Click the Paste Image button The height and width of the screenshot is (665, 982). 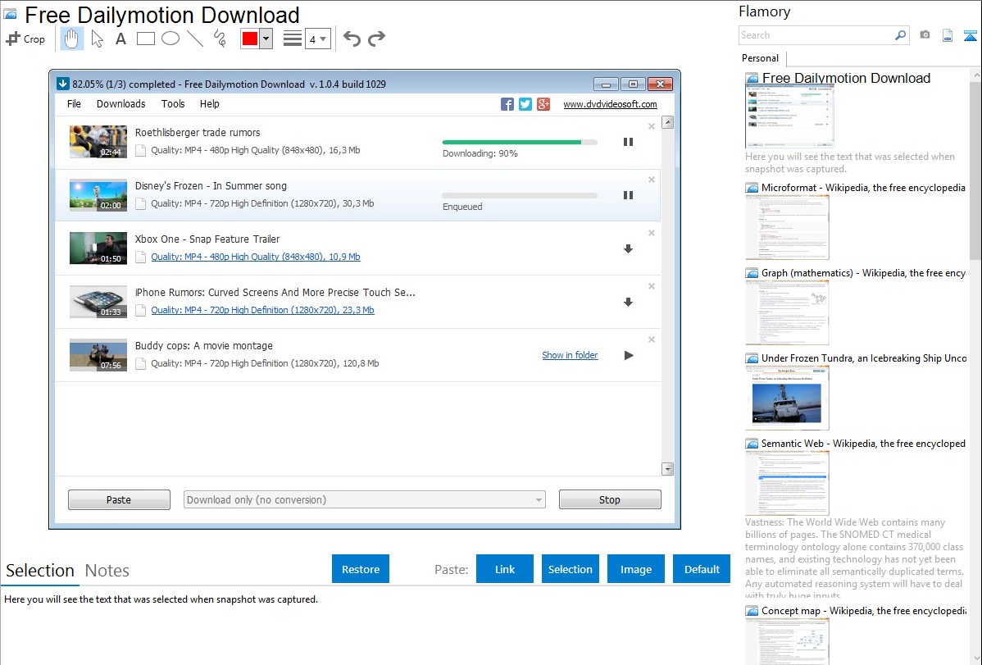click(636, 569)
